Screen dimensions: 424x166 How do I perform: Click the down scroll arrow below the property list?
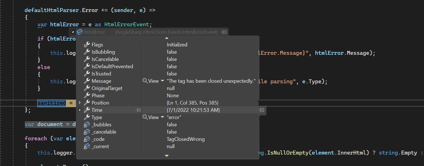[167, 156]
